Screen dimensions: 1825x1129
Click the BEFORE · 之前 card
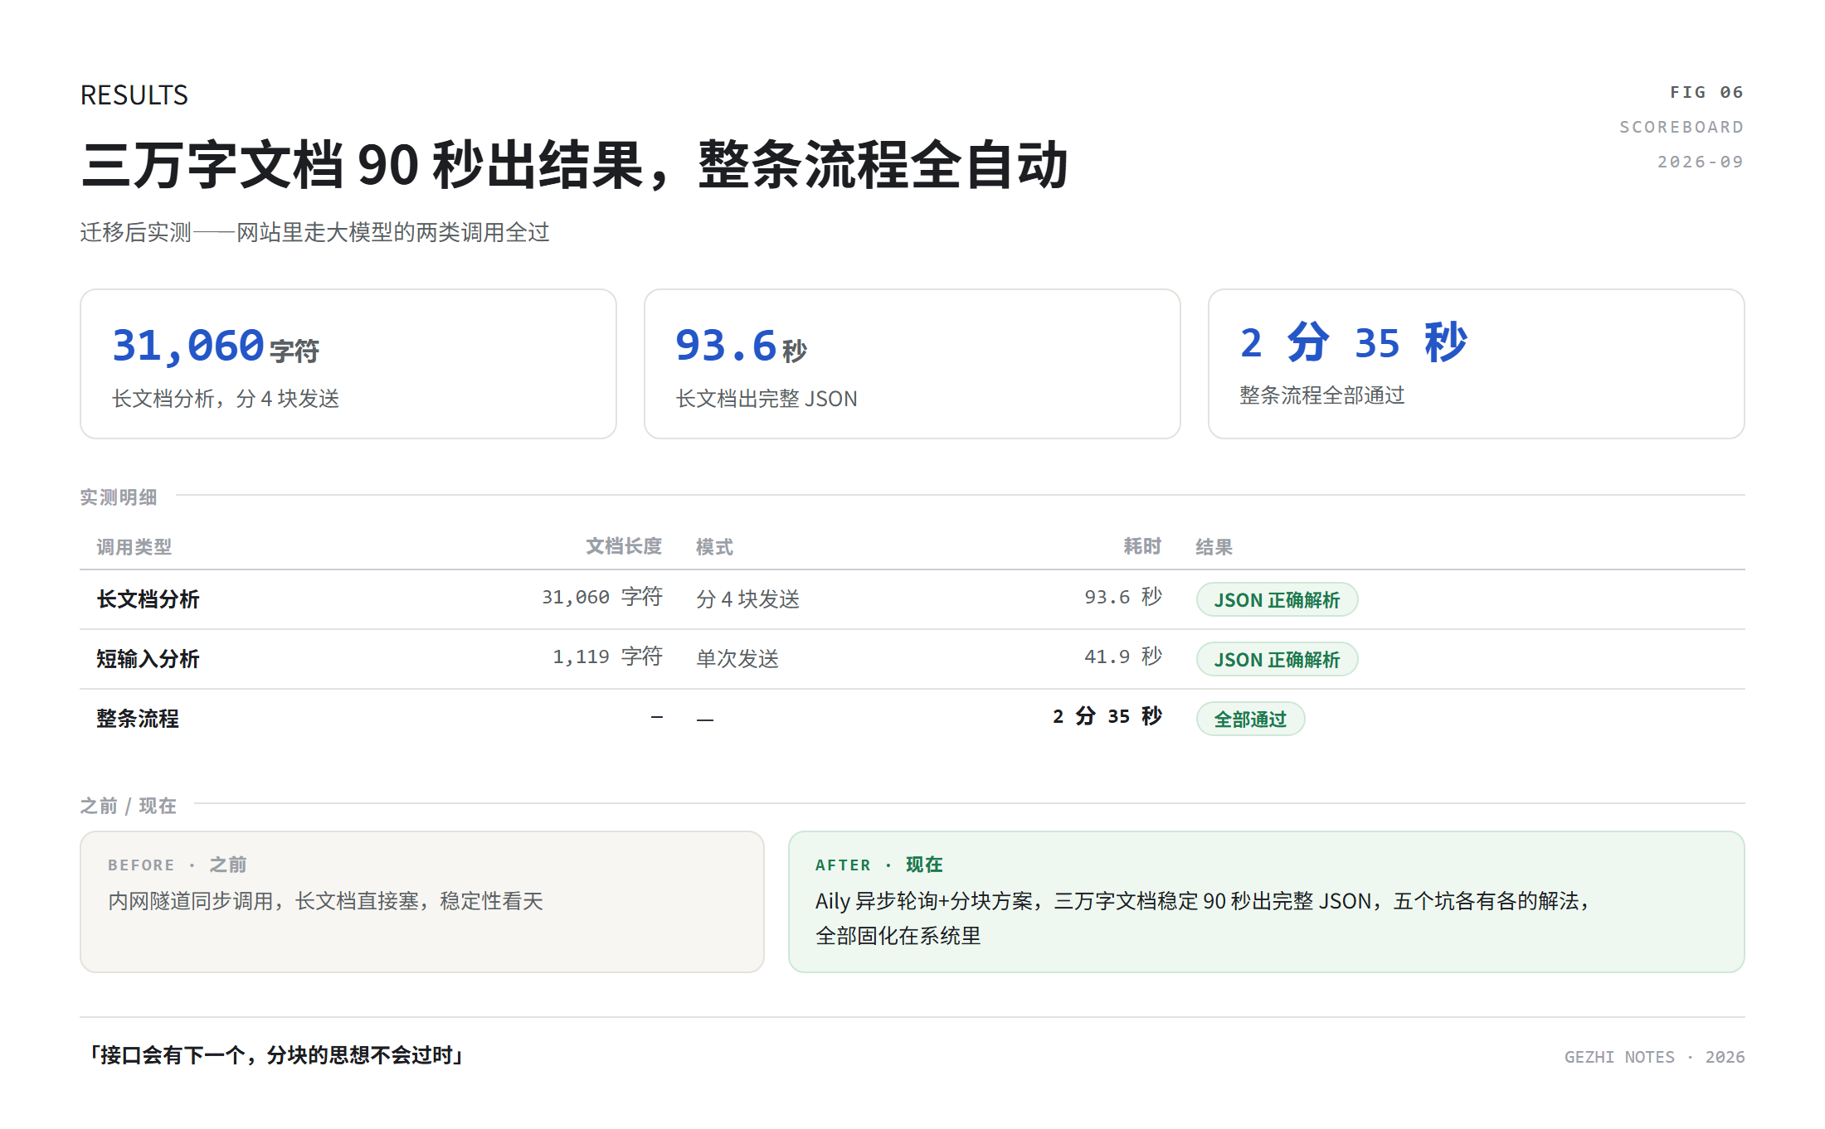pyautogui.click(x=422, y=902)
